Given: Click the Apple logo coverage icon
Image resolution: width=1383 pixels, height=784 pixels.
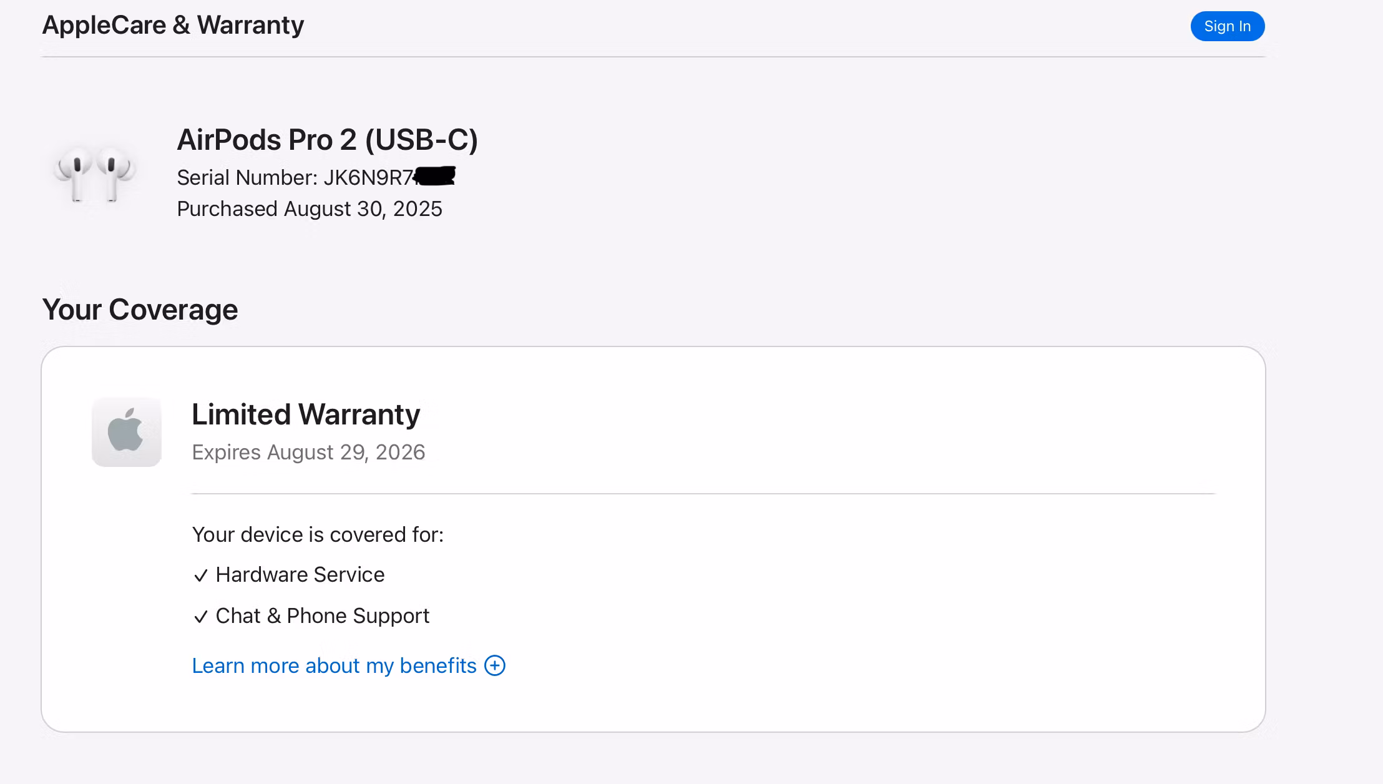Looking at the screenshot, I should coord(127,432).
